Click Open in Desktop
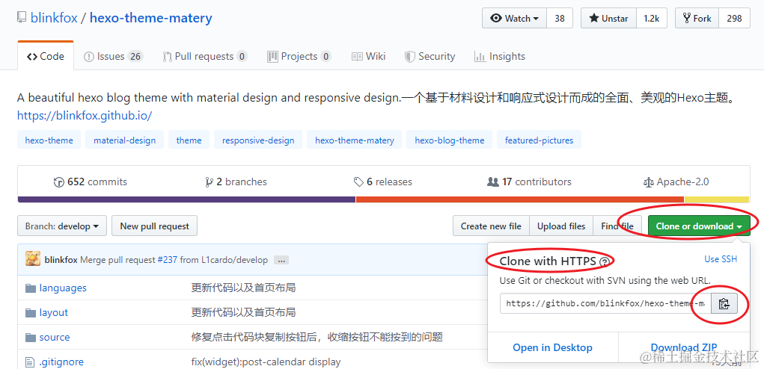The height and width of the screenshot is (369, 764). (552, 347)
